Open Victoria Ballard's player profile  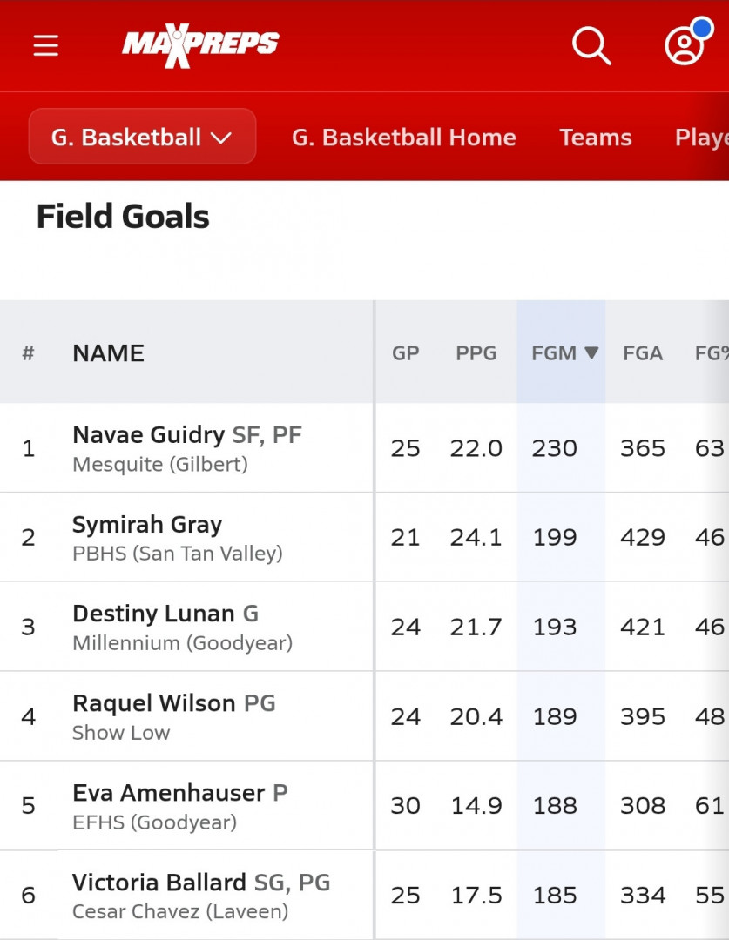[159, 883]
